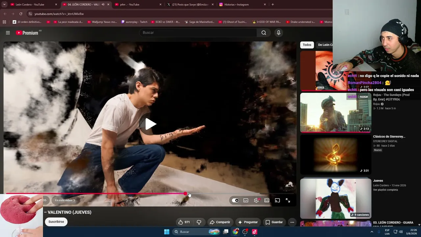Open player settings gear
This screenshot has width=421, height=237.
256,200
